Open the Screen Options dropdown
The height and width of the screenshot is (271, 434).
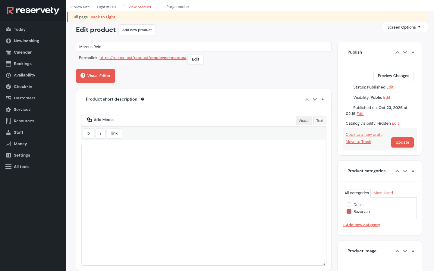[405, 27]
